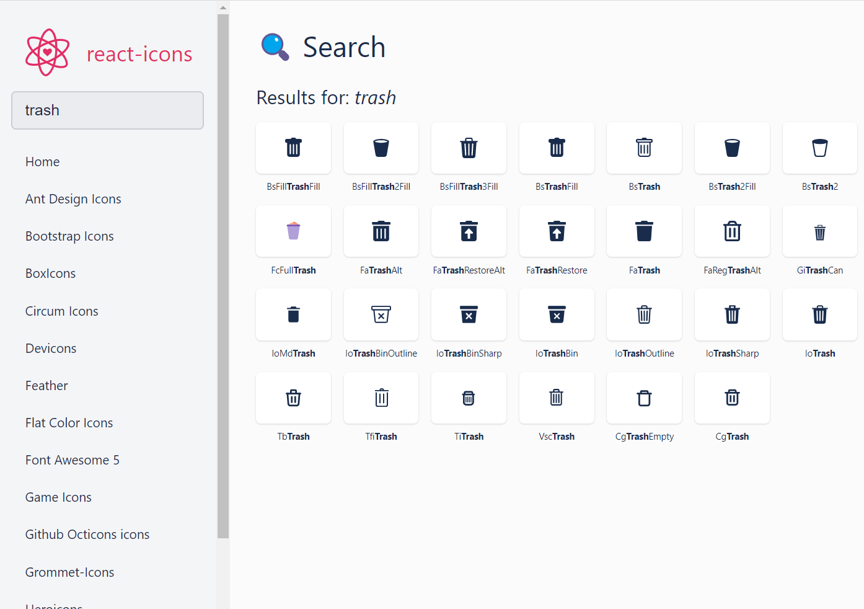
Task: Choose the FaTrashAlt icon tile
Action: click(x=381, y=231)
